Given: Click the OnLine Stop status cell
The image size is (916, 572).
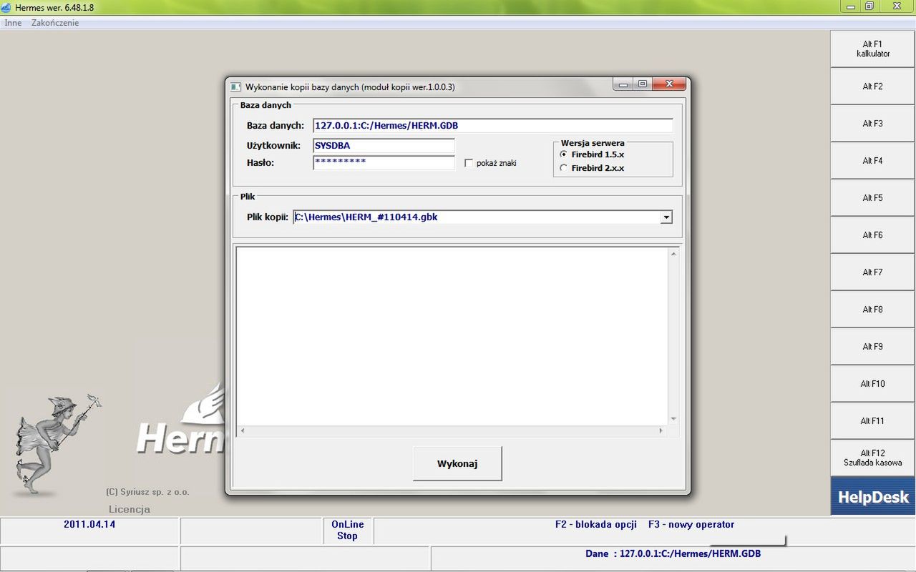Looking at the screenshot, I should (348, 530).
